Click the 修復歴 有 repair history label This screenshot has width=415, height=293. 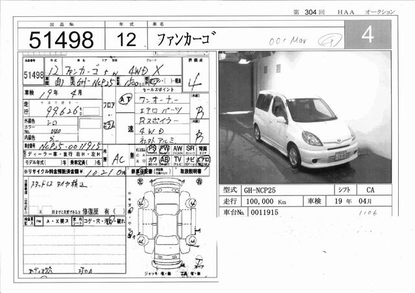tap(103, 211)
